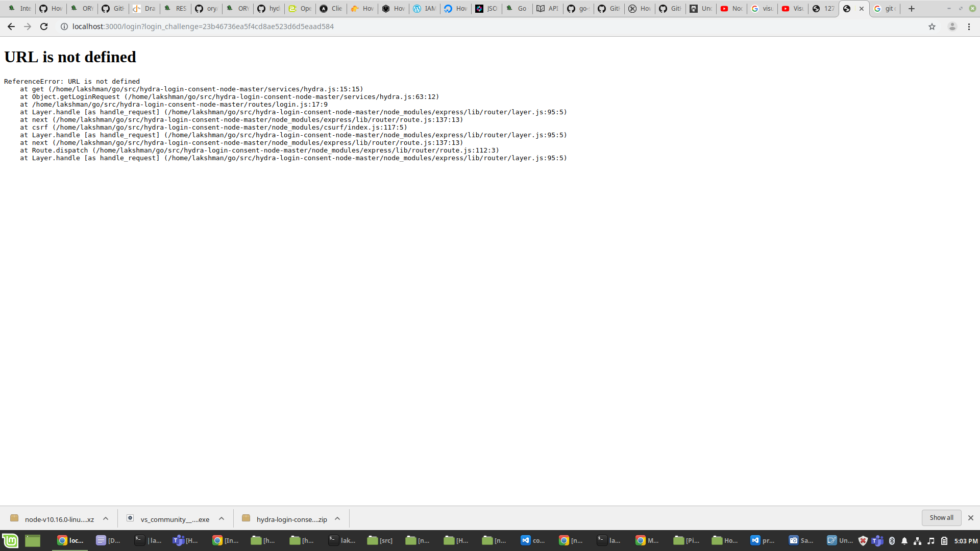Click the Linux Mint menu button
The width and height of the screenshot is (980, 551).
(10, 540)
